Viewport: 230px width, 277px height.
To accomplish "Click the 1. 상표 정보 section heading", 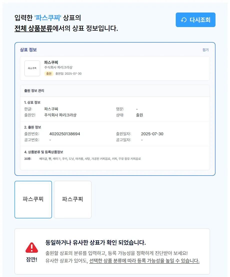I will [x=32, y=102].
